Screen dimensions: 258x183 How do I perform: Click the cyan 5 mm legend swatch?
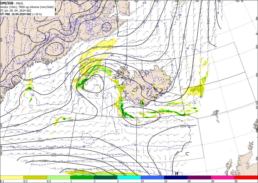(x=129, y=177)
